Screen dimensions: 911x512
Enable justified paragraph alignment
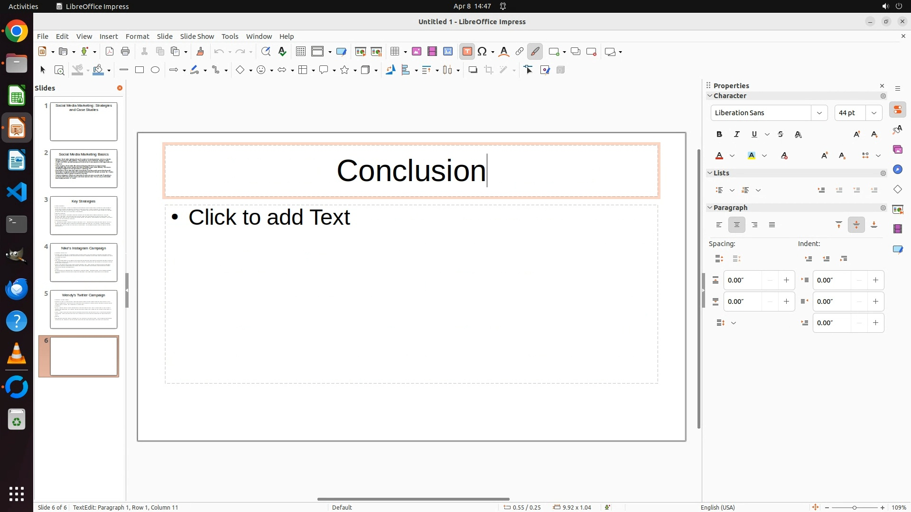coord(772,225)
